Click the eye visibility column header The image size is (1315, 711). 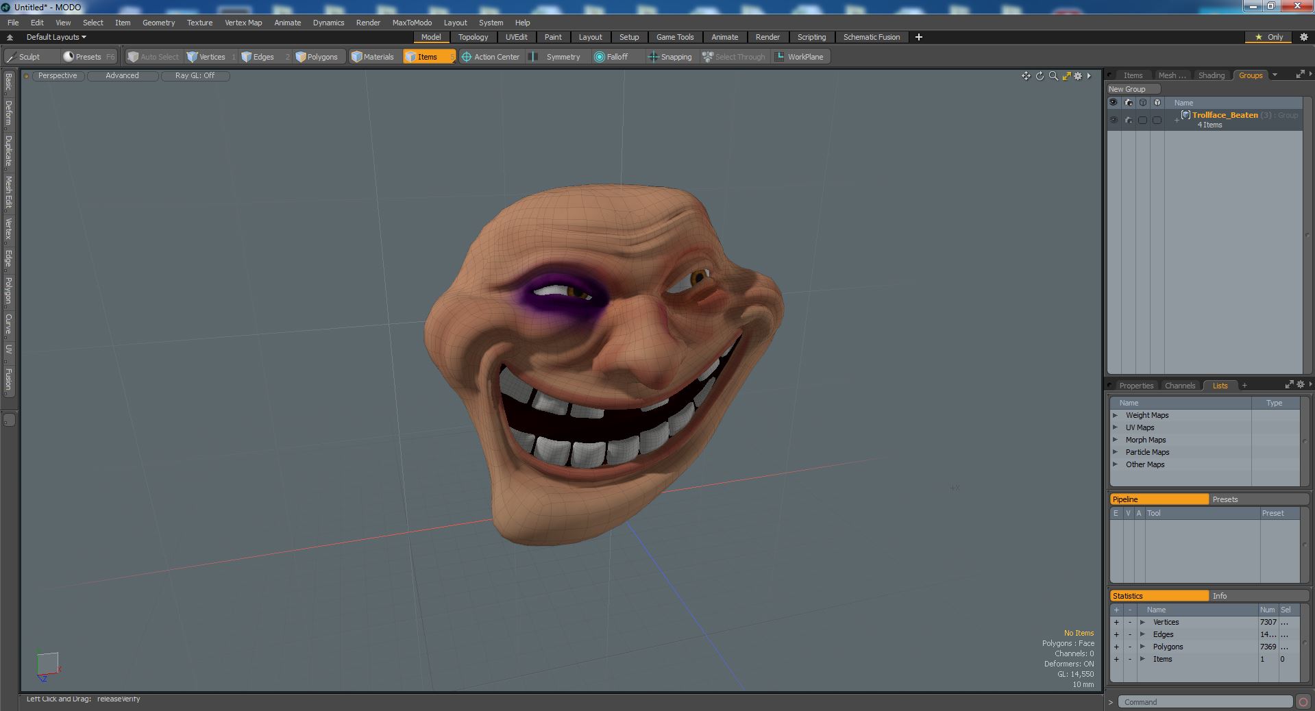1114,103
